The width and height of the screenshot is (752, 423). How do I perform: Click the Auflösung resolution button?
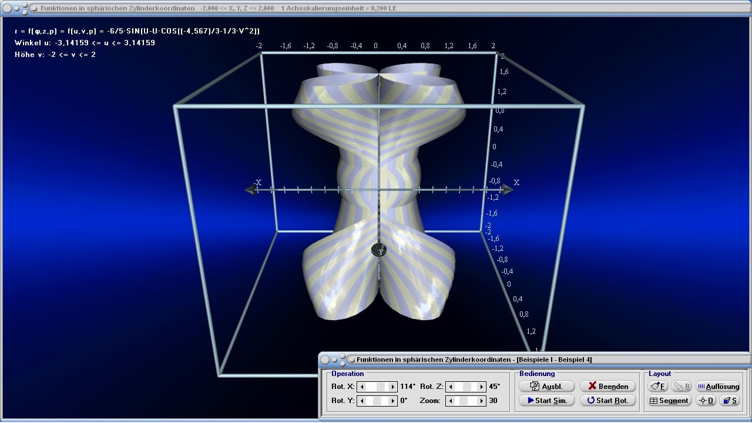(717, 387)
